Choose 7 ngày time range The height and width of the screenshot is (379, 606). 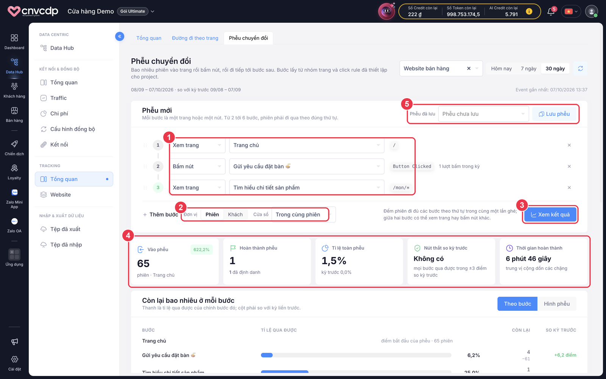[528, 69]
